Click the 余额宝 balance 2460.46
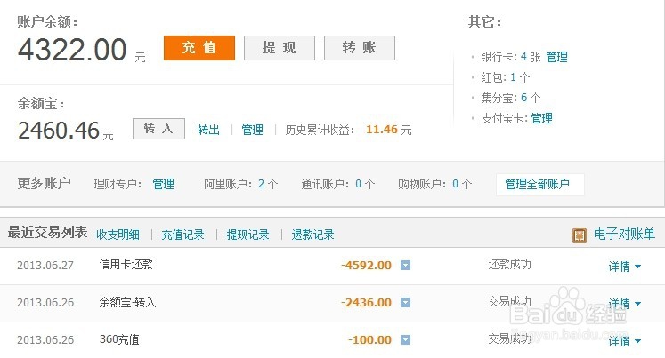The image size is (665, 358). [x=59, y=130]
